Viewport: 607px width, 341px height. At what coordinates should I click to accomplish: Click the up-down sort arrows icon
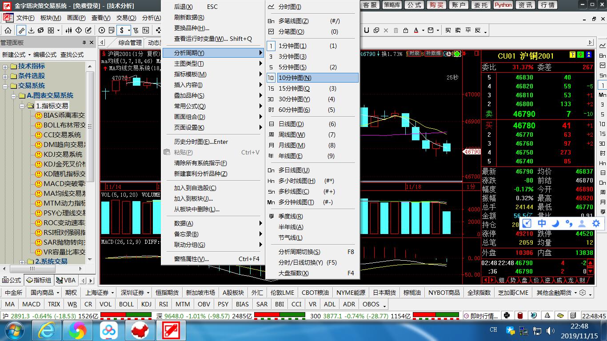(146, 30)
